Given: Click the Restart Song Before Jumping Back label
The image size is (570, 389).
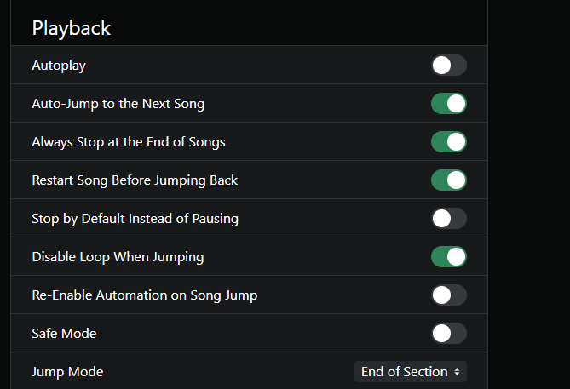Looking at the screenshot, I should click(135, 180).
